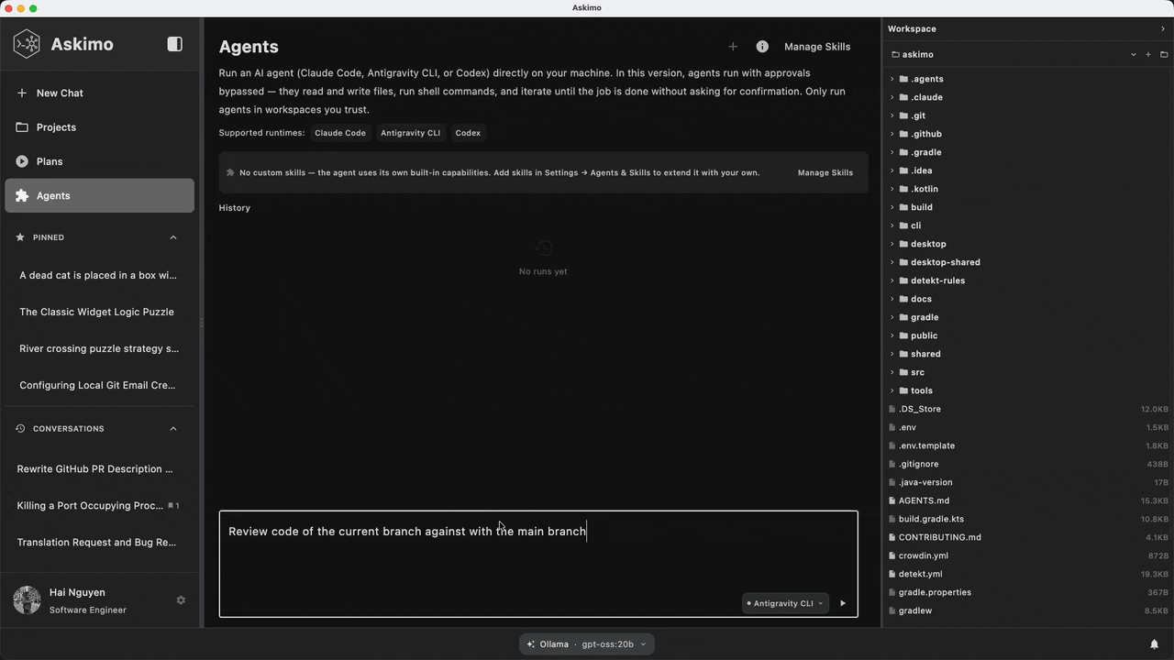Click Manage Skills in the no-custom-skills banner
1174x660 pixels.
pyautogui.click(x=825, y=172)
